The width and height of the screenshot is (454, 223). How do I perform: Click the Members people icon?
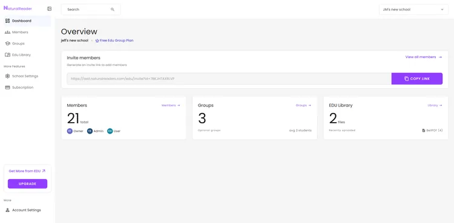point(7,32)
